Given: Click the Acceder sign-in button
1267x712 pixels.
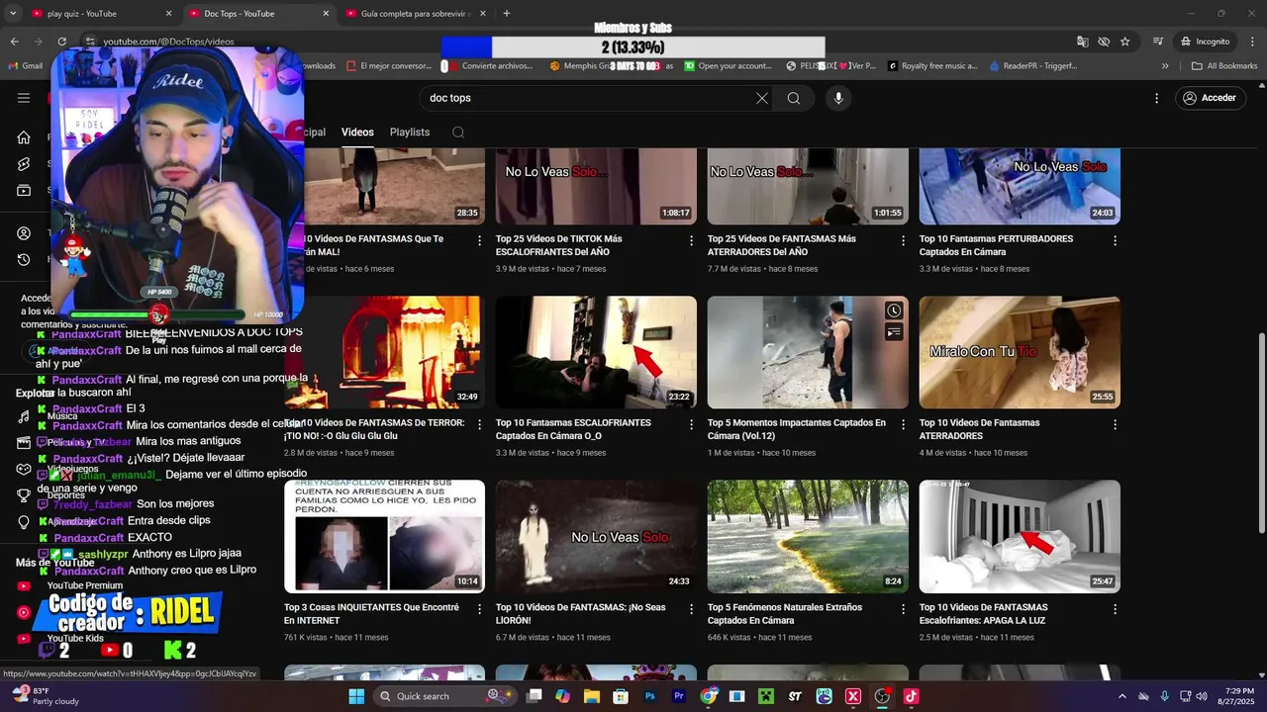Looking at the screenshot, I should click(x=1209, y=98).
